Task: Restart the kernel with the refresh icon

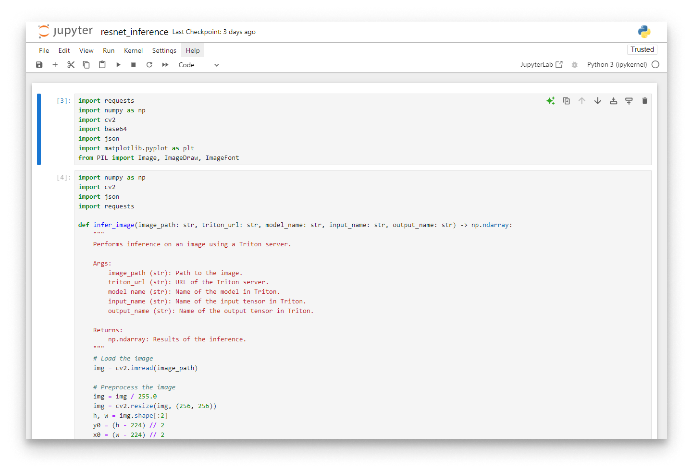Action: pyautogui.click(x=149, y=64)
